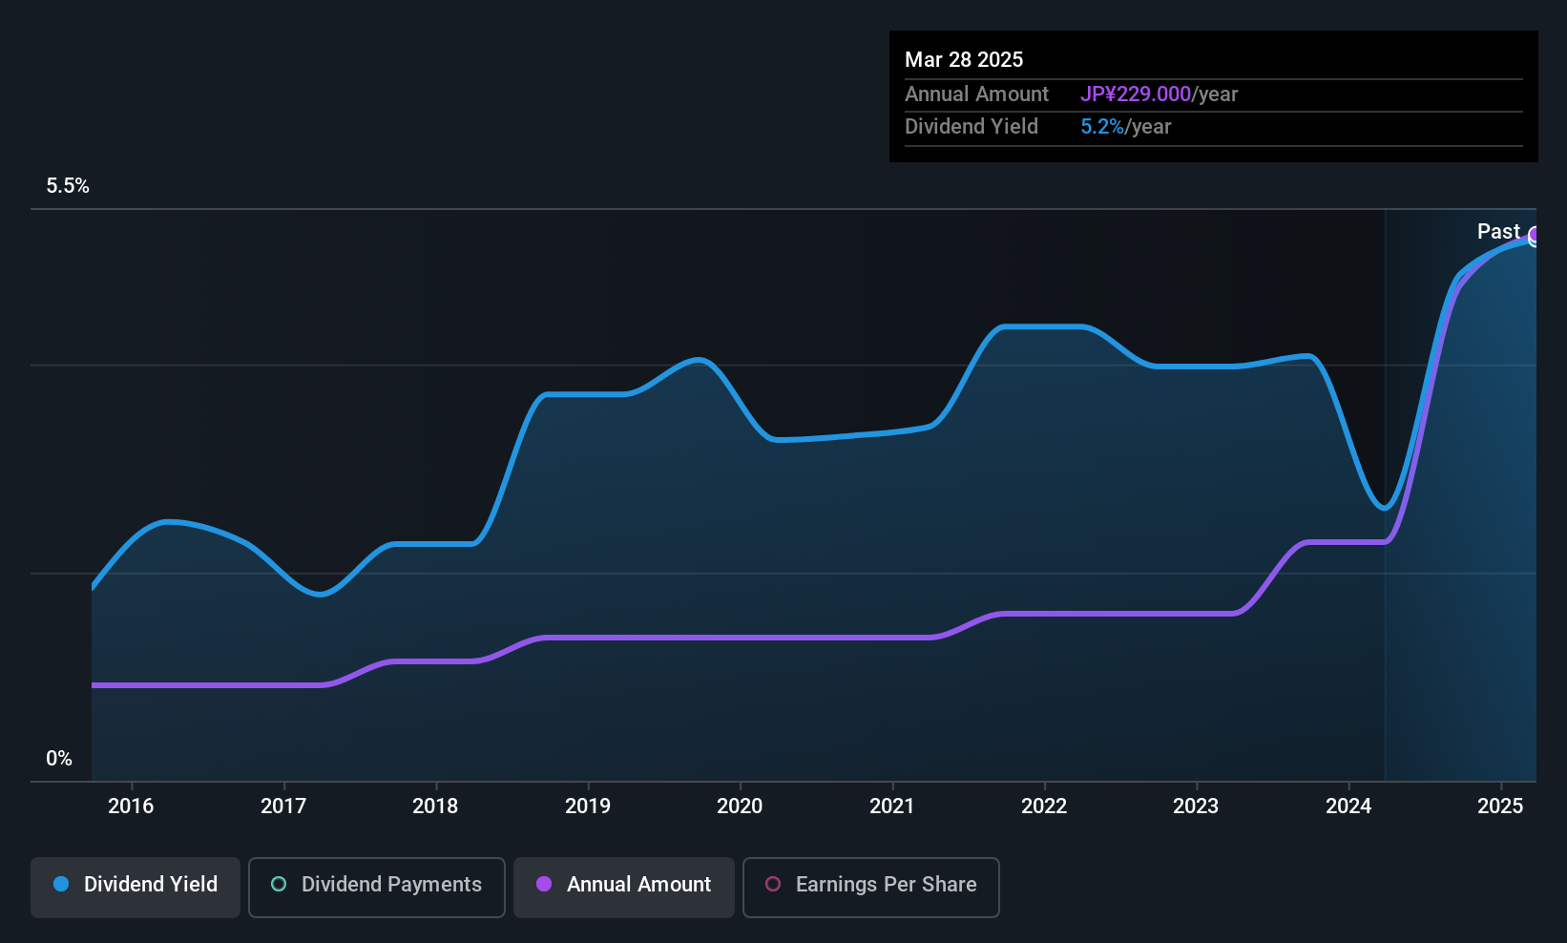Click the 2025 x-axis label
This screenshot has height=943, width=1567.
[1500, 806]
